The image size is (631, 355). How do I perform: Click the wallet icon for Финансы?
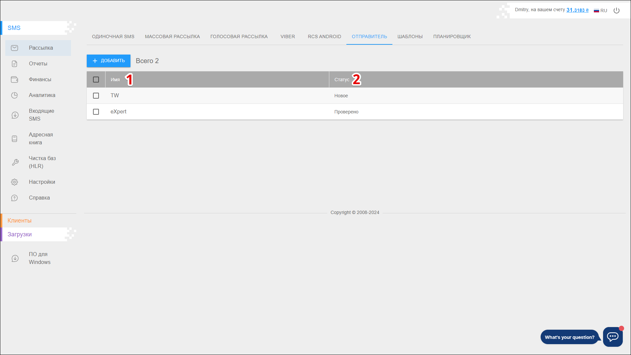point(14,80)
